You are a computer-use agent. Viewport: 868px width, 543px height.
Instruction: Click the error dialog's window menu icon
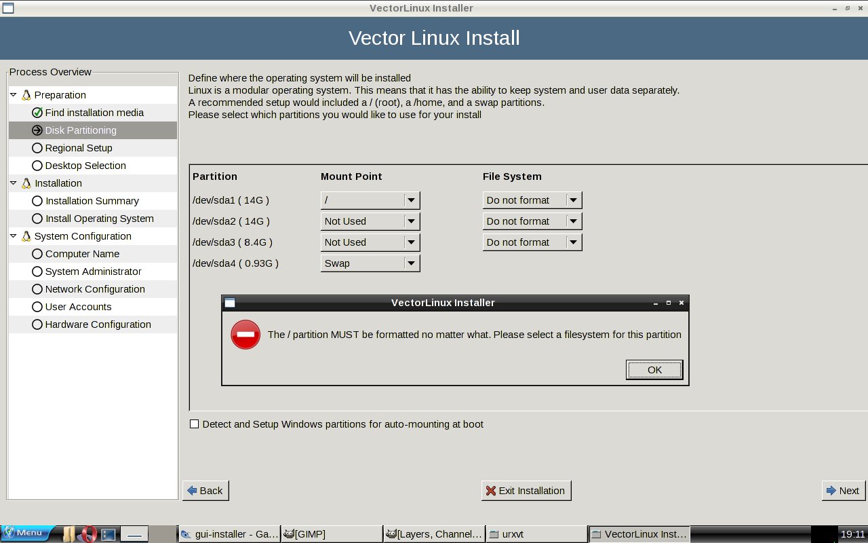point(230,303)
